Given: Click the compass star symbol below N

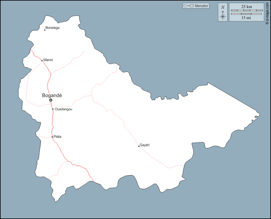Looking at the screenshot, I should 223,17.
